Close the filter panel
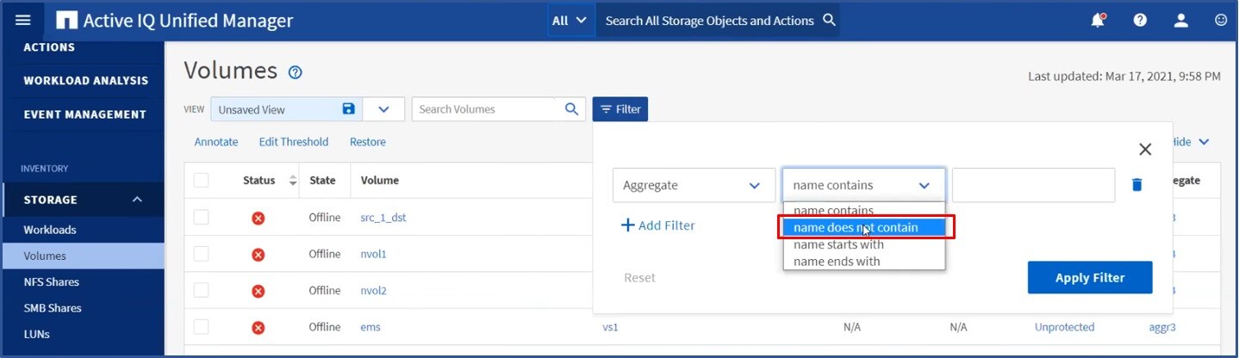Viewport: 1239px width, 358px height. pos(1144,150)
